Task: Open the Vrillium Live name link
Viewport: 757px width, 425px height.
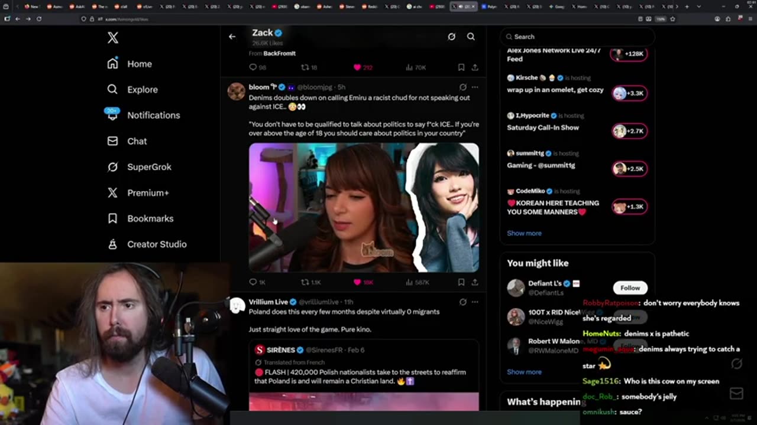Action: tap(268, 302)
